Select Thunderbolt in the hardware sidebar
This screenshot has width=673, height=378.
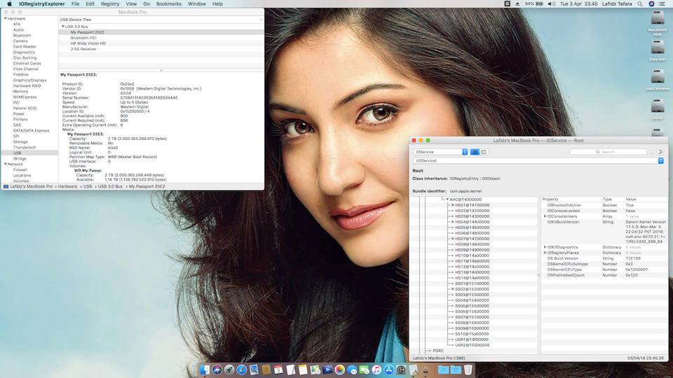pos(24,148)
